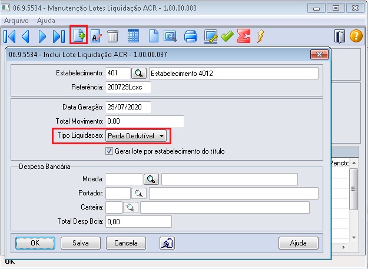
Task: Click the Referência input field
Action: (128, 87)
